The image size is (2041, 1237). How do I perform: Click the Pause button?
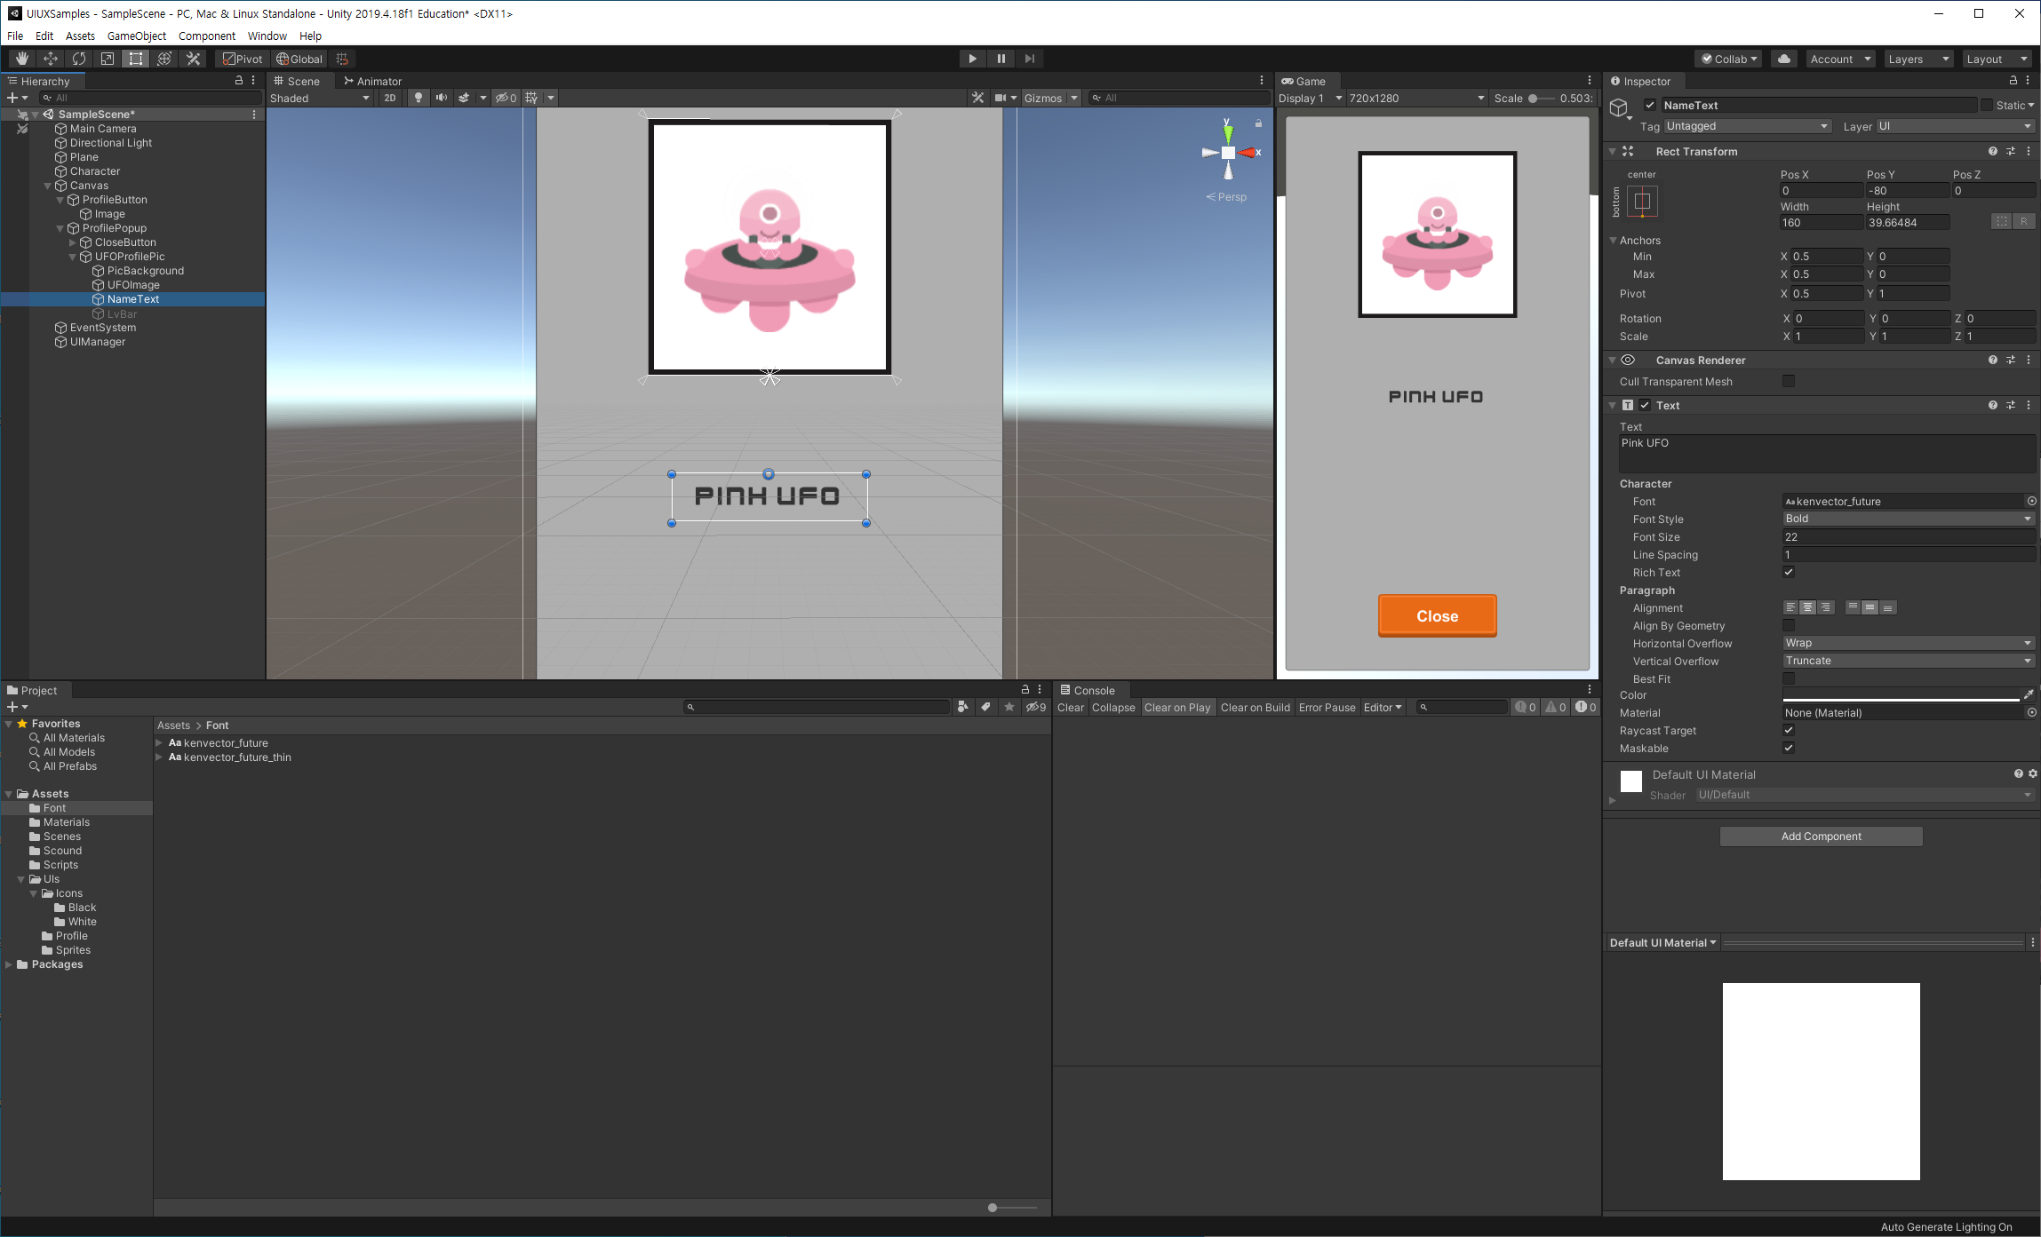[x=1001, y=59]
